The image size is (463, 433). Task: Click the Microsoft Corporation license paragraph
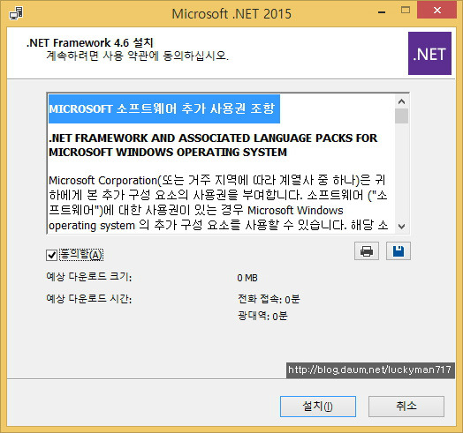[218, 203]
